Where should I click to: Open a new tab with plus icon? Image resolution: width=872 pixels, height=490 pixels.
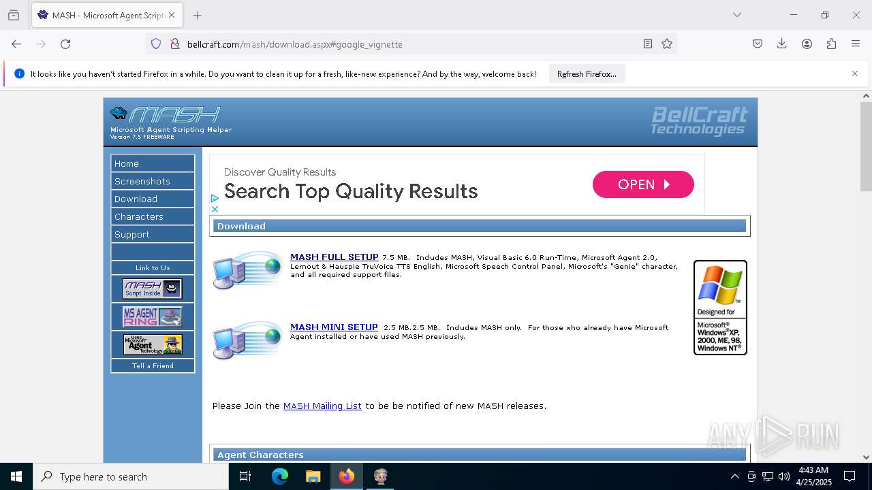click(197, 15)
